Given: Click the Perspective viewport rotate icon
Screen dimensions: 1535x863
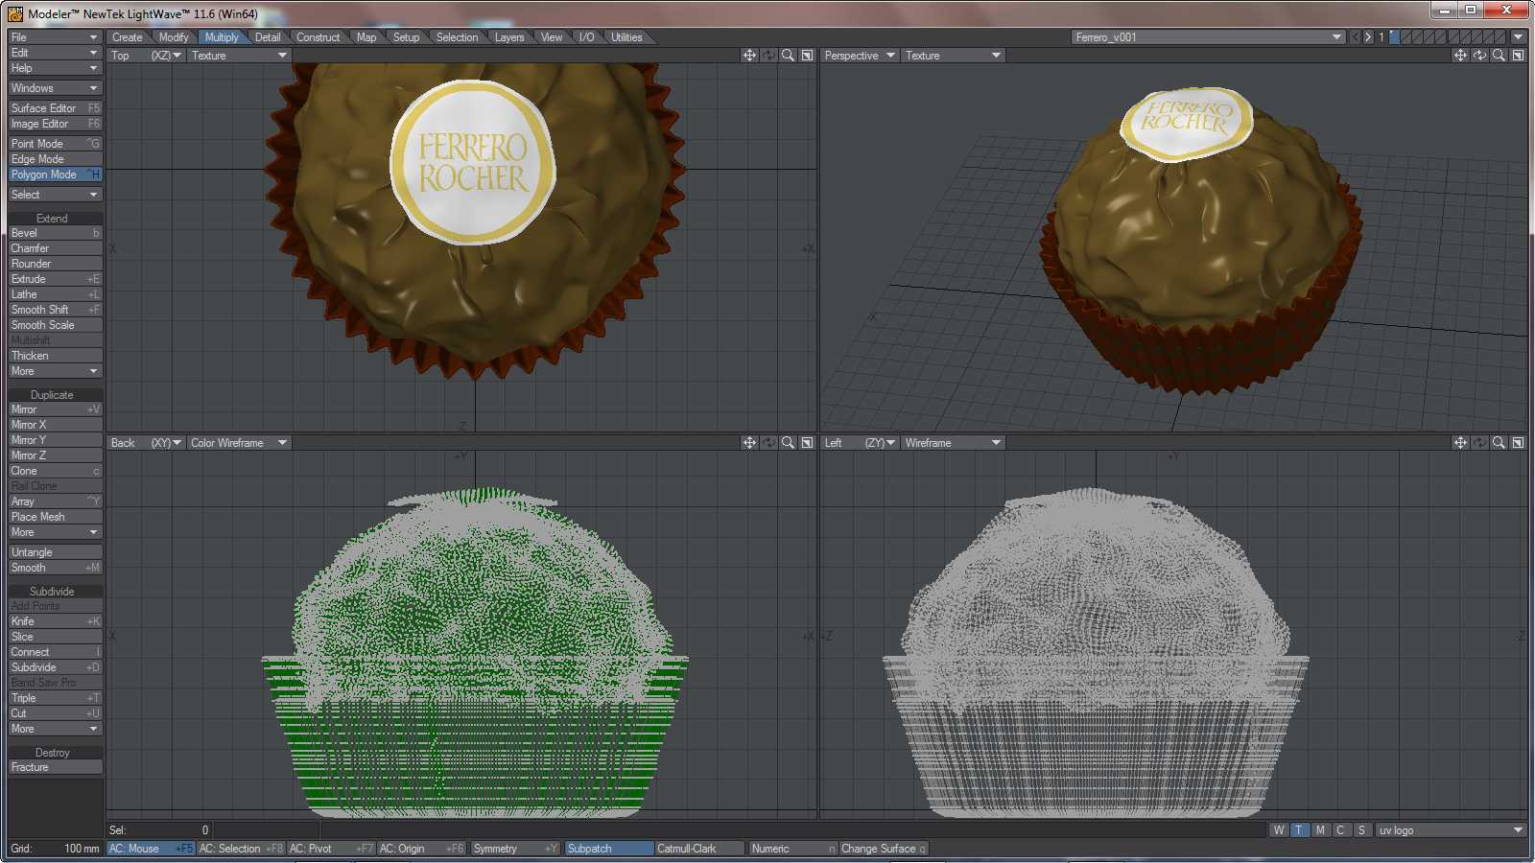Looking at the screenshot, I should (1479, 56).
